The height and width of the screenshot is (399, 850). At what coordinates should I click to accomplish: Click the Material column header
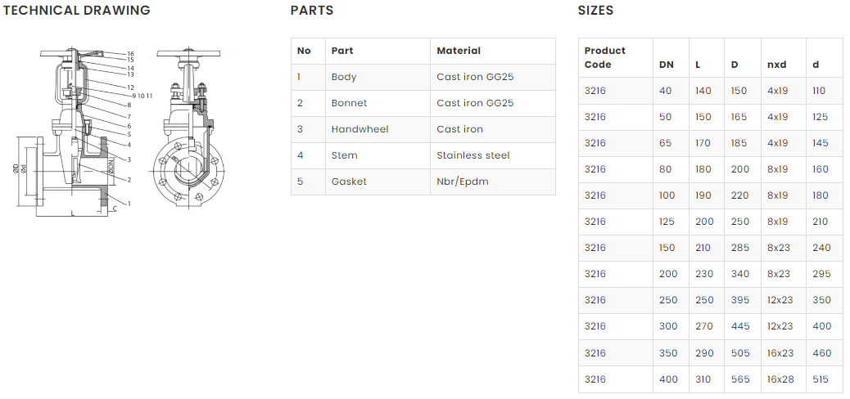(x=459, y=51)
